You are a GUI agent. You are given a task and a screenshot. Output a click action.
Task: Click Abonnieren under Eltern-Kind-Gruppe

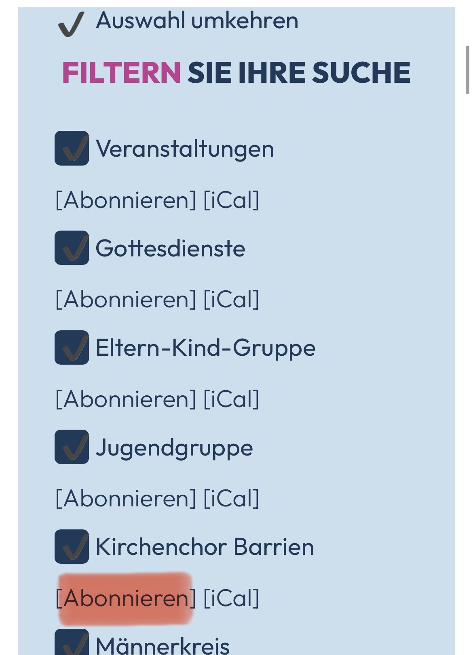125,399
